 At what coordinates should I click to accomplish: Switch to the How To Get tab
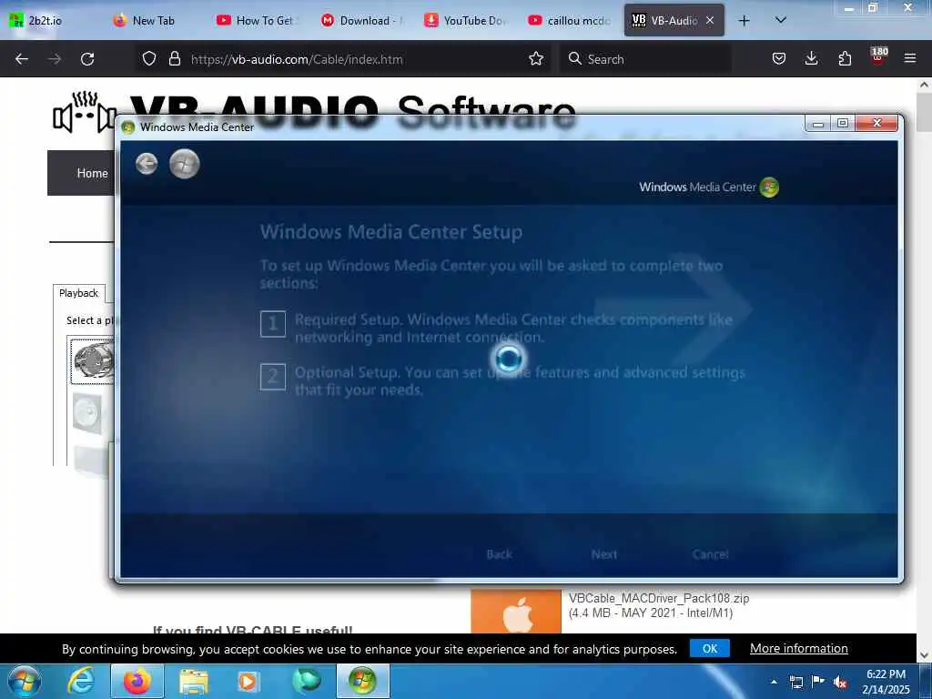pos(259,21)
